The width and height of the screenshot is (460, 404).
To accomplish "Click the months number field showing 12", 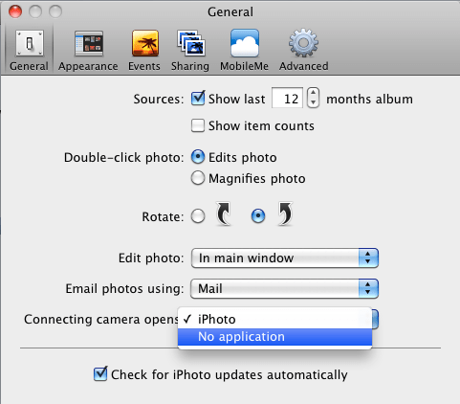I will [x=287, y=99].
